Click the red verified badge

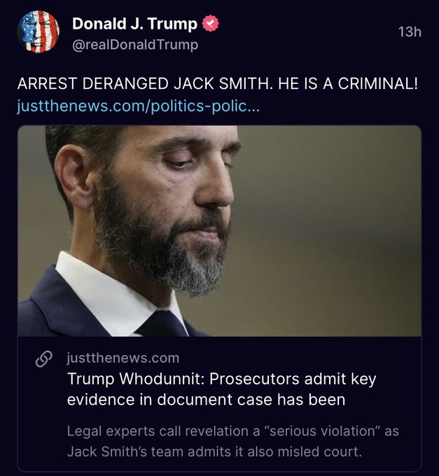209,24
